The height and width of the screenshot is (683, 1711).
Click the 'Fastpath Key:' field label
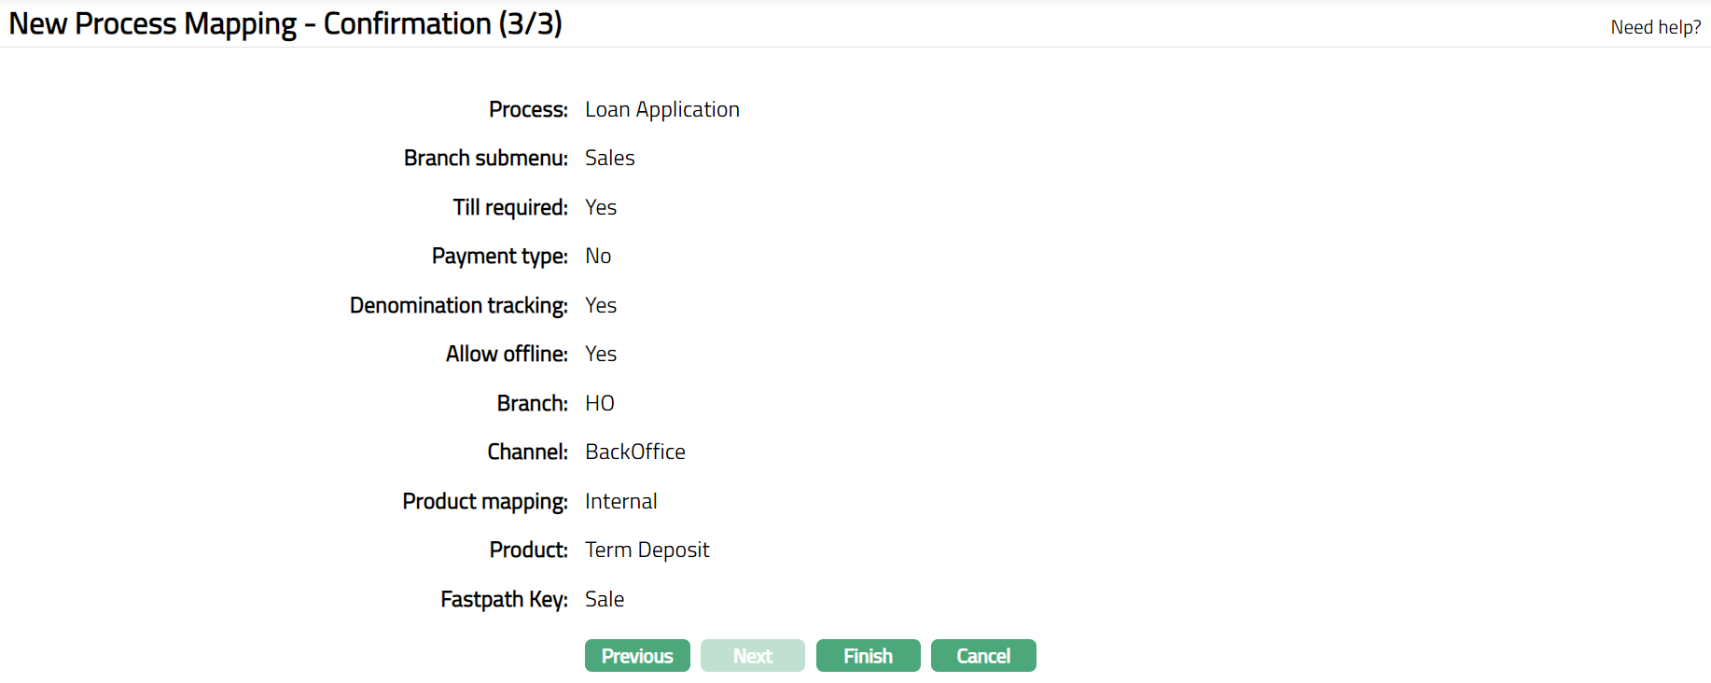504,599
